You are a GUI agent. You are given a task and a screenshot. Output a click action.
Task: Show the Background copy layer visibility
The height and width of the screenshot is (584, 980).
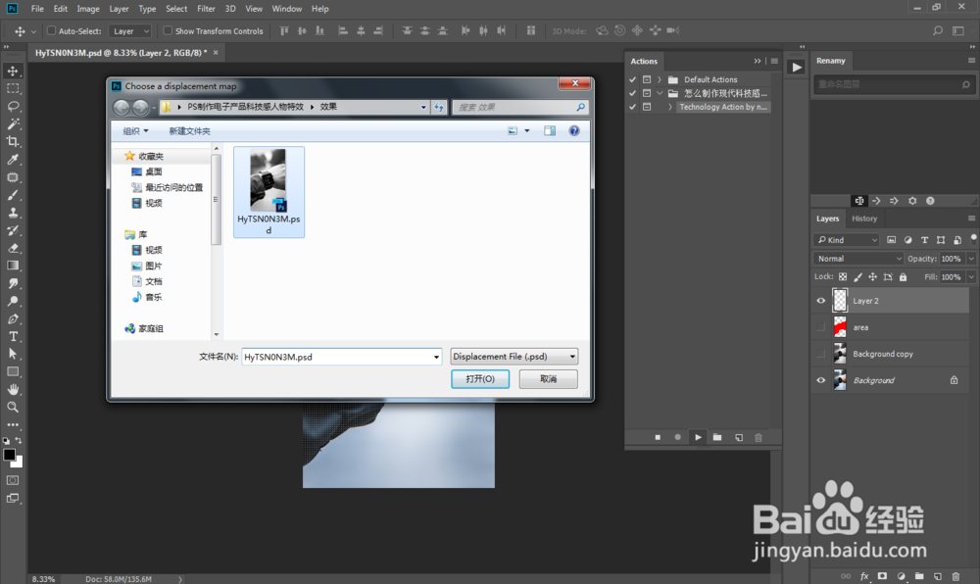click(820, 354)
